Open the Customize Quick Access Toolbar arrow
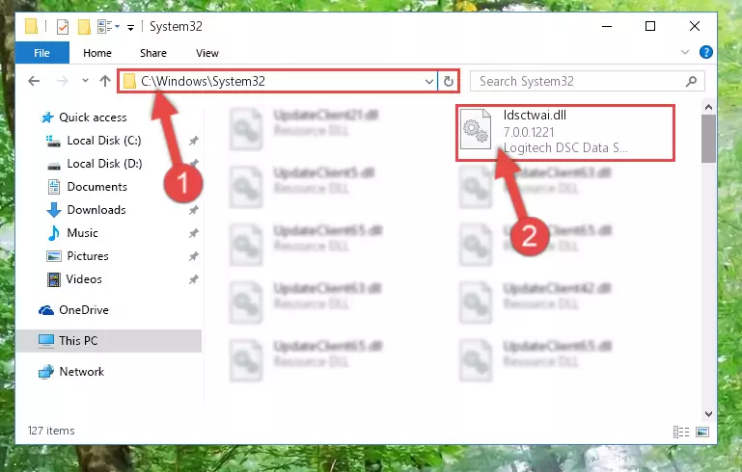Image resolution: width=742 pixels, height=472 pixels. click(x=130, y=28)
